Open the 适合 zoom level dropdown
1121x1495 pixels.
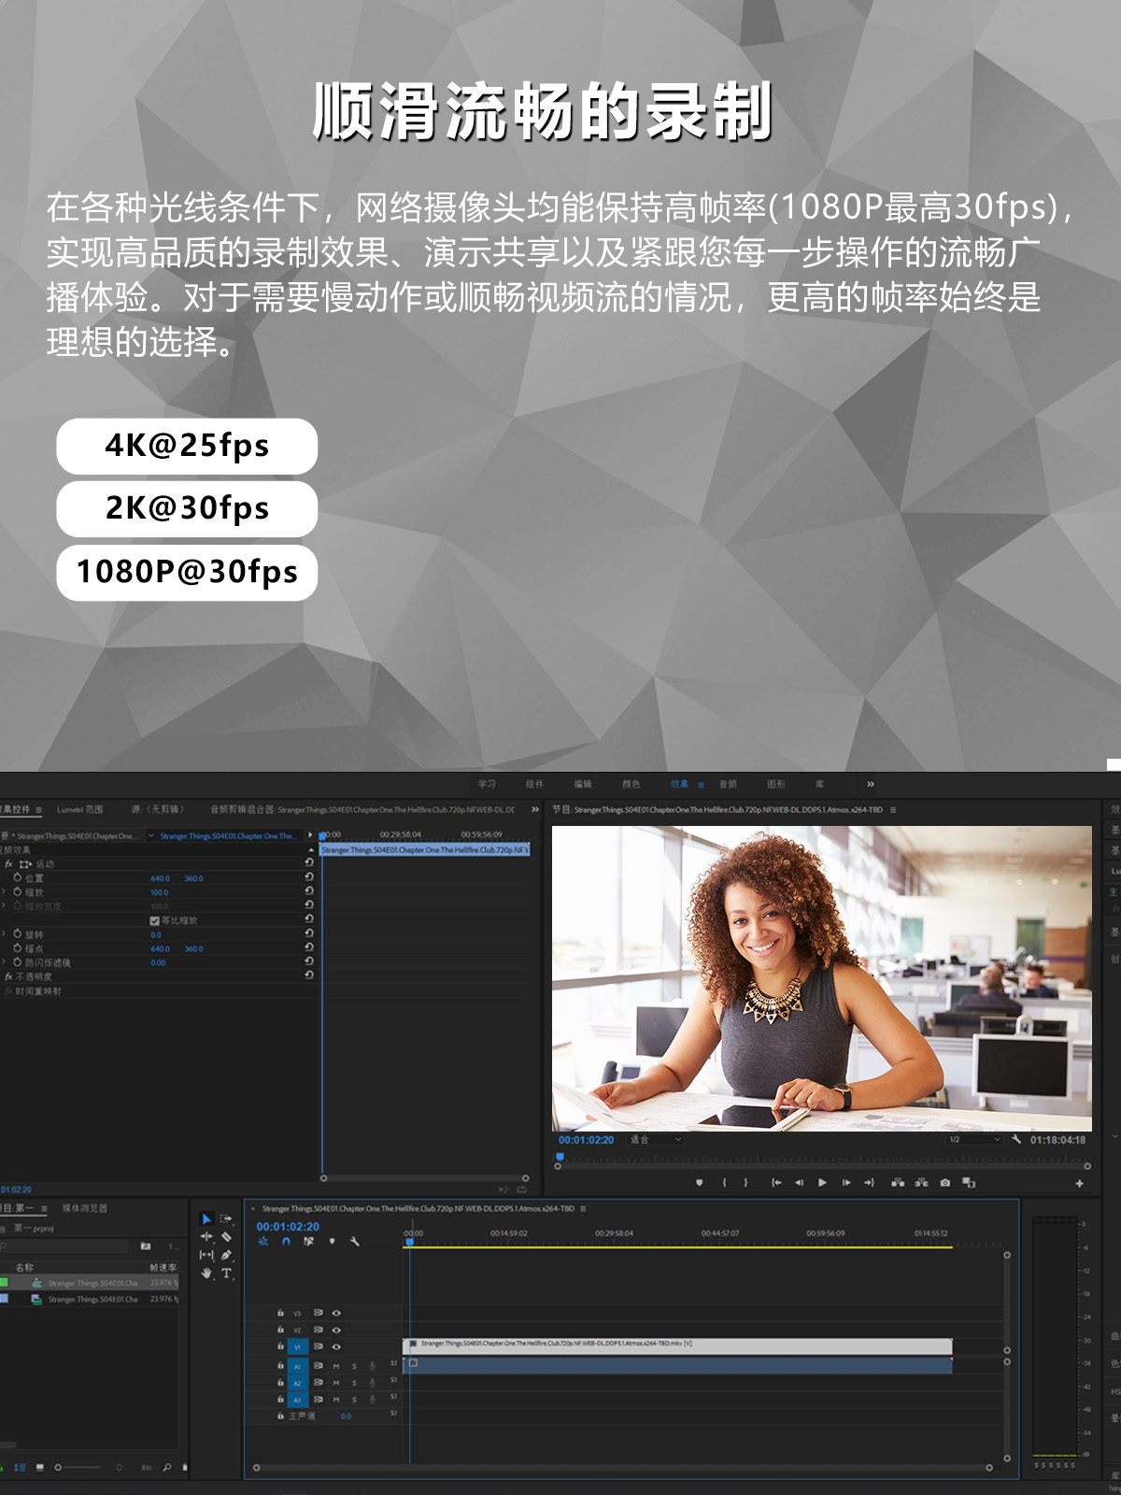coord(656,1140)
